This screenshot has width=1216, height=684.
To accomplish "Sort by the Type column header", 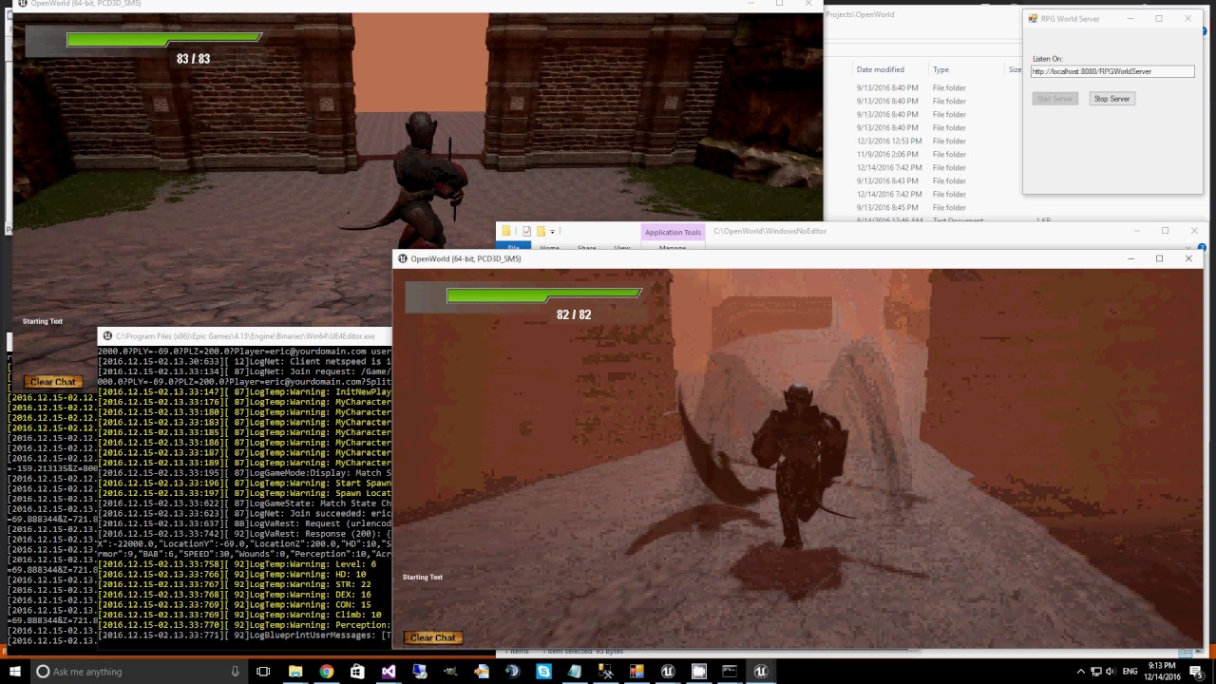I will click(940, 69).
